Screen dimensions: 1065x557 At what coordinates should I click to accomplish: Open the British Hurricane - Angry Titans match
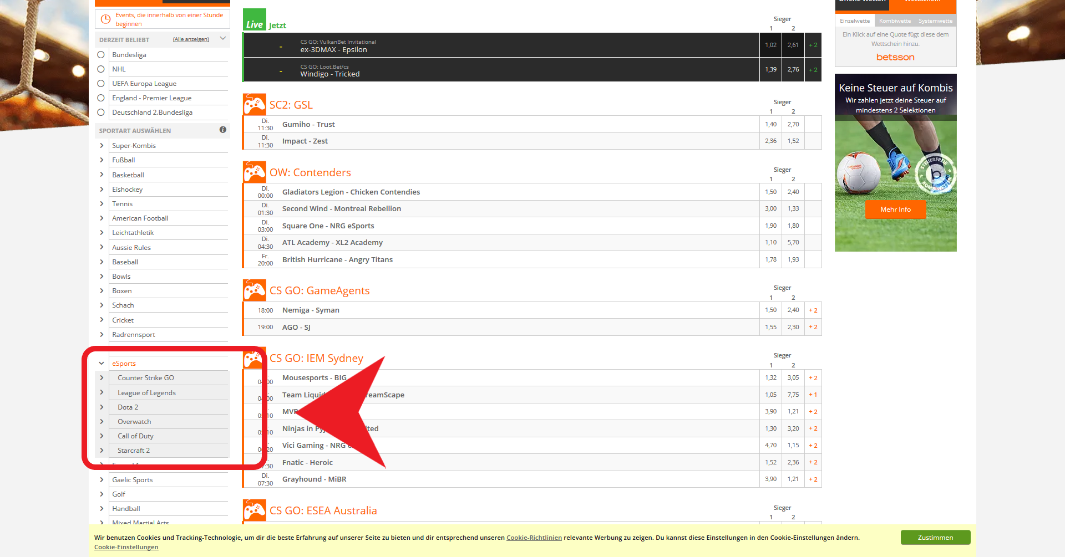point(337,259)
